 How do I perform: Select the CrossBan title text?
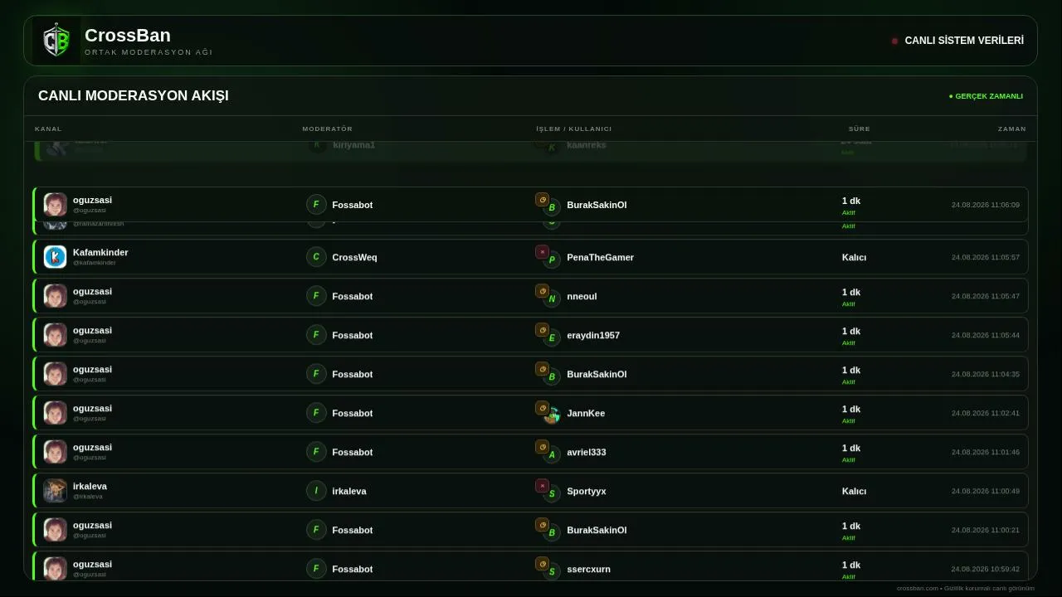click(x=128, y=36)
